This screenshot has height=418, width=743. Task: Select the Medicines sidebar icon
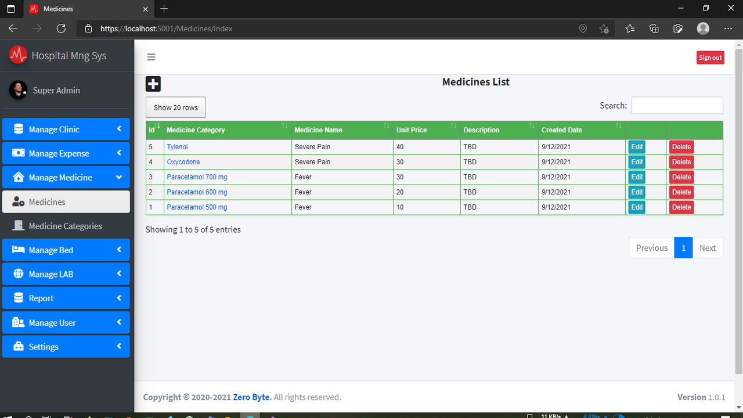[19, 201]
